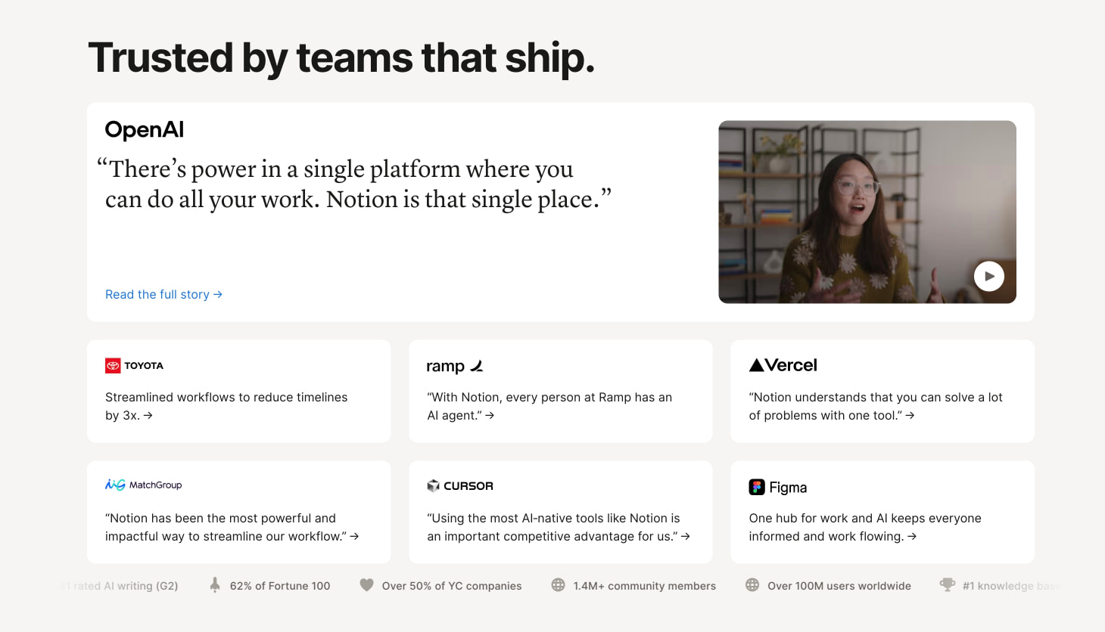The width and height of the screenshot is (1105, 632).
Task: Open the Toyota streamlined workflows story
Action: [x=226, y=406]
